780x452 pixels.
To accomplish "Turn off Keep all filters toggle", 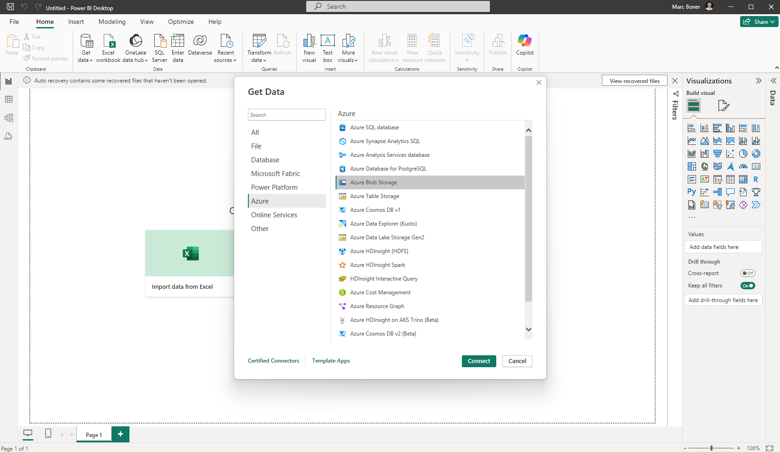I will (x=747, y=286).
